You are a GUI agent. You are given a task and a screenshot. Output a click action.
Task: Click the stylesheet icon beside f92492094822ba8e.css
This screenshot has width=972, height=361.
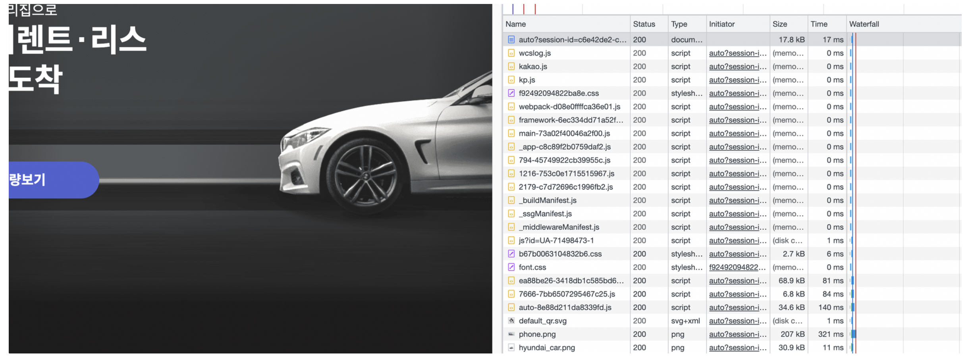(x=511, y=93)
